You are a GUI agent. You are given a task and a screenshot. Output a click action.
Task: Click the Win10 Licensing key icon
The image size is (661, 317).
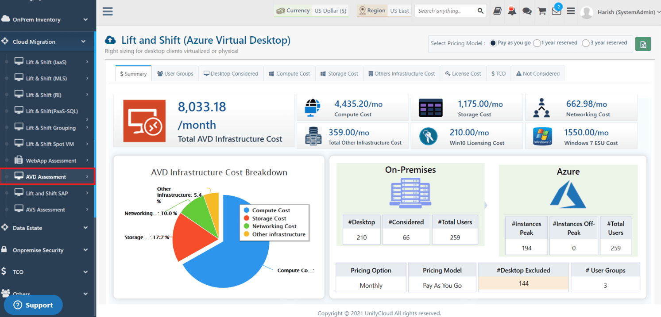428,137
